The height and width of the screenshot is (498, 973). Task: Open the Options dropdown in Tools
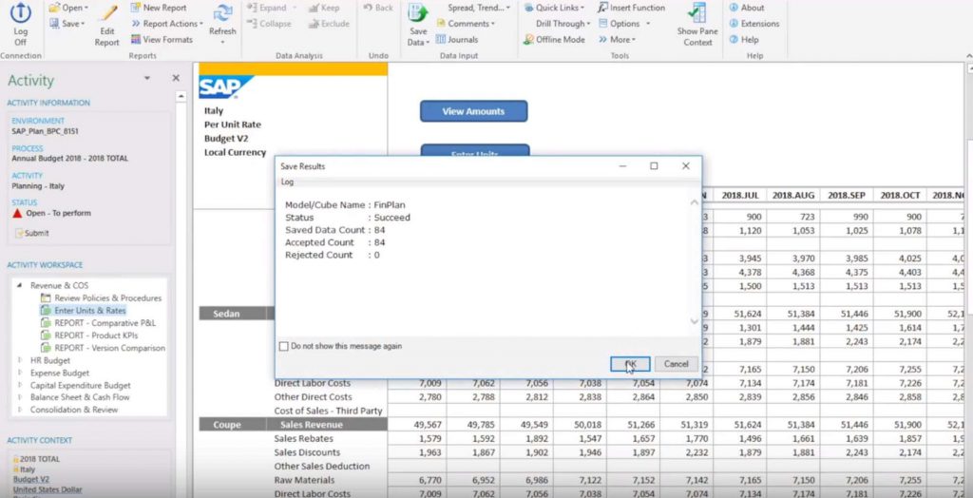[625, 24]
